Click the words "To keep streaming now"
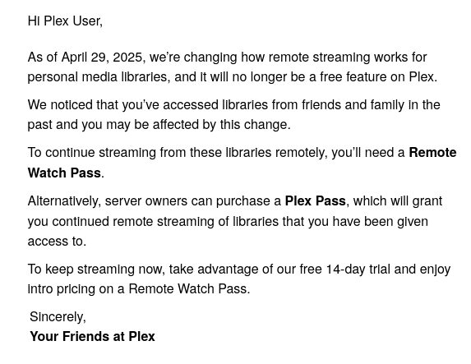 (96, 269)
